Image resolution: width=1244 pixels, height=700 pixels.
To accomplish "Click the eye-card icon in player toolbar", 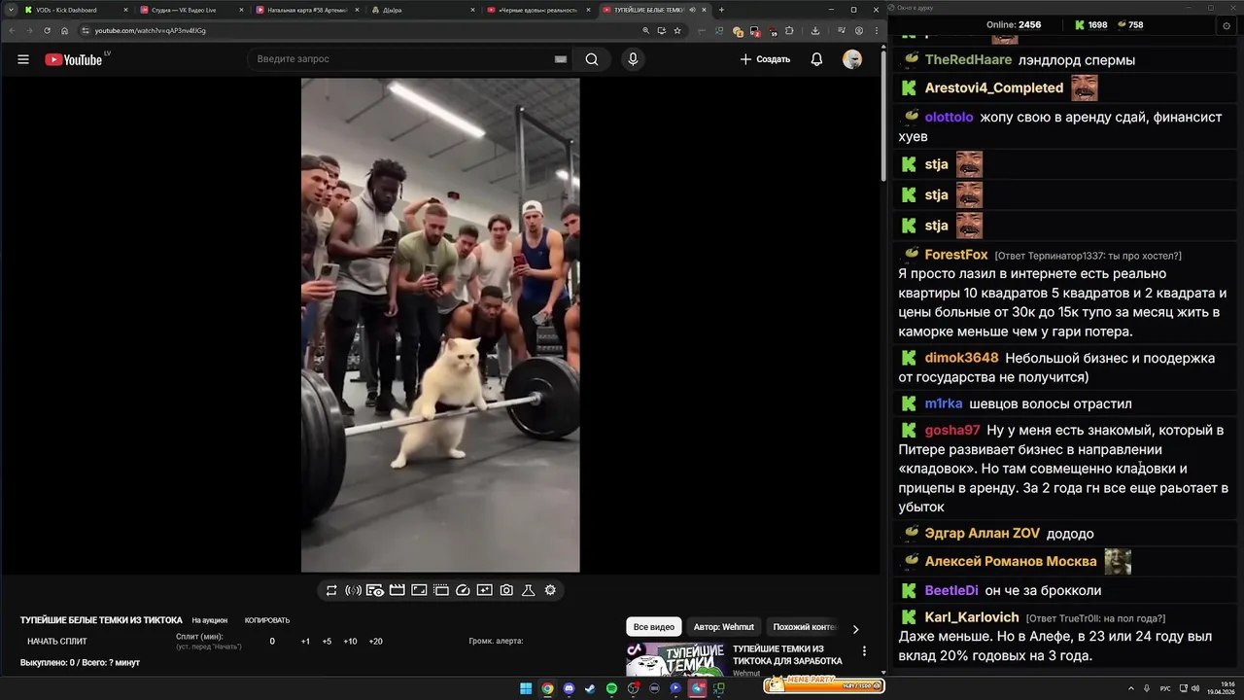I will tap(375, 590).
